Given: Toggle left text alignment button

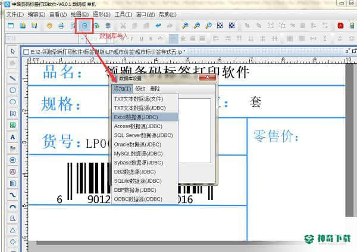Looking at the screenshot, I should (174, 39).
